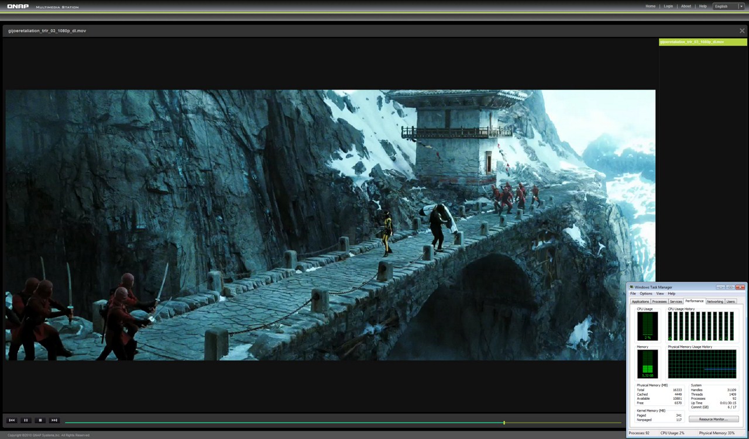
Task: Open the Home link in the top navigation
Action: [650, 6]
